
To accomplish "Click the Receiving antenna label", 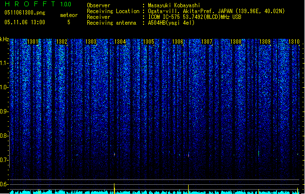I will tap(112, 23).
